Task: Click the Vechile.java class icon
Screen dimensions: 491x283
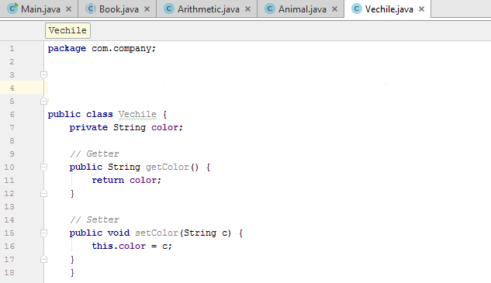Action: pos(356,9)
